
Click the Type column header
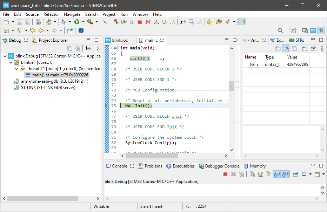(274, 57)
